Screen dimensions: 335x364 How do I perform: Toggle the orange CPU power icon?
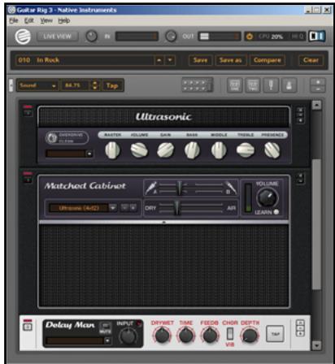pos(250,37)
